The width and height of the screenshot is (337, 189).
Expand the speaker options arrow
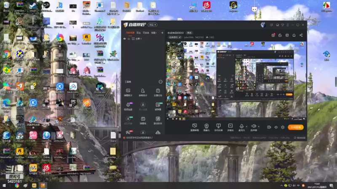(x=259, y=127)
